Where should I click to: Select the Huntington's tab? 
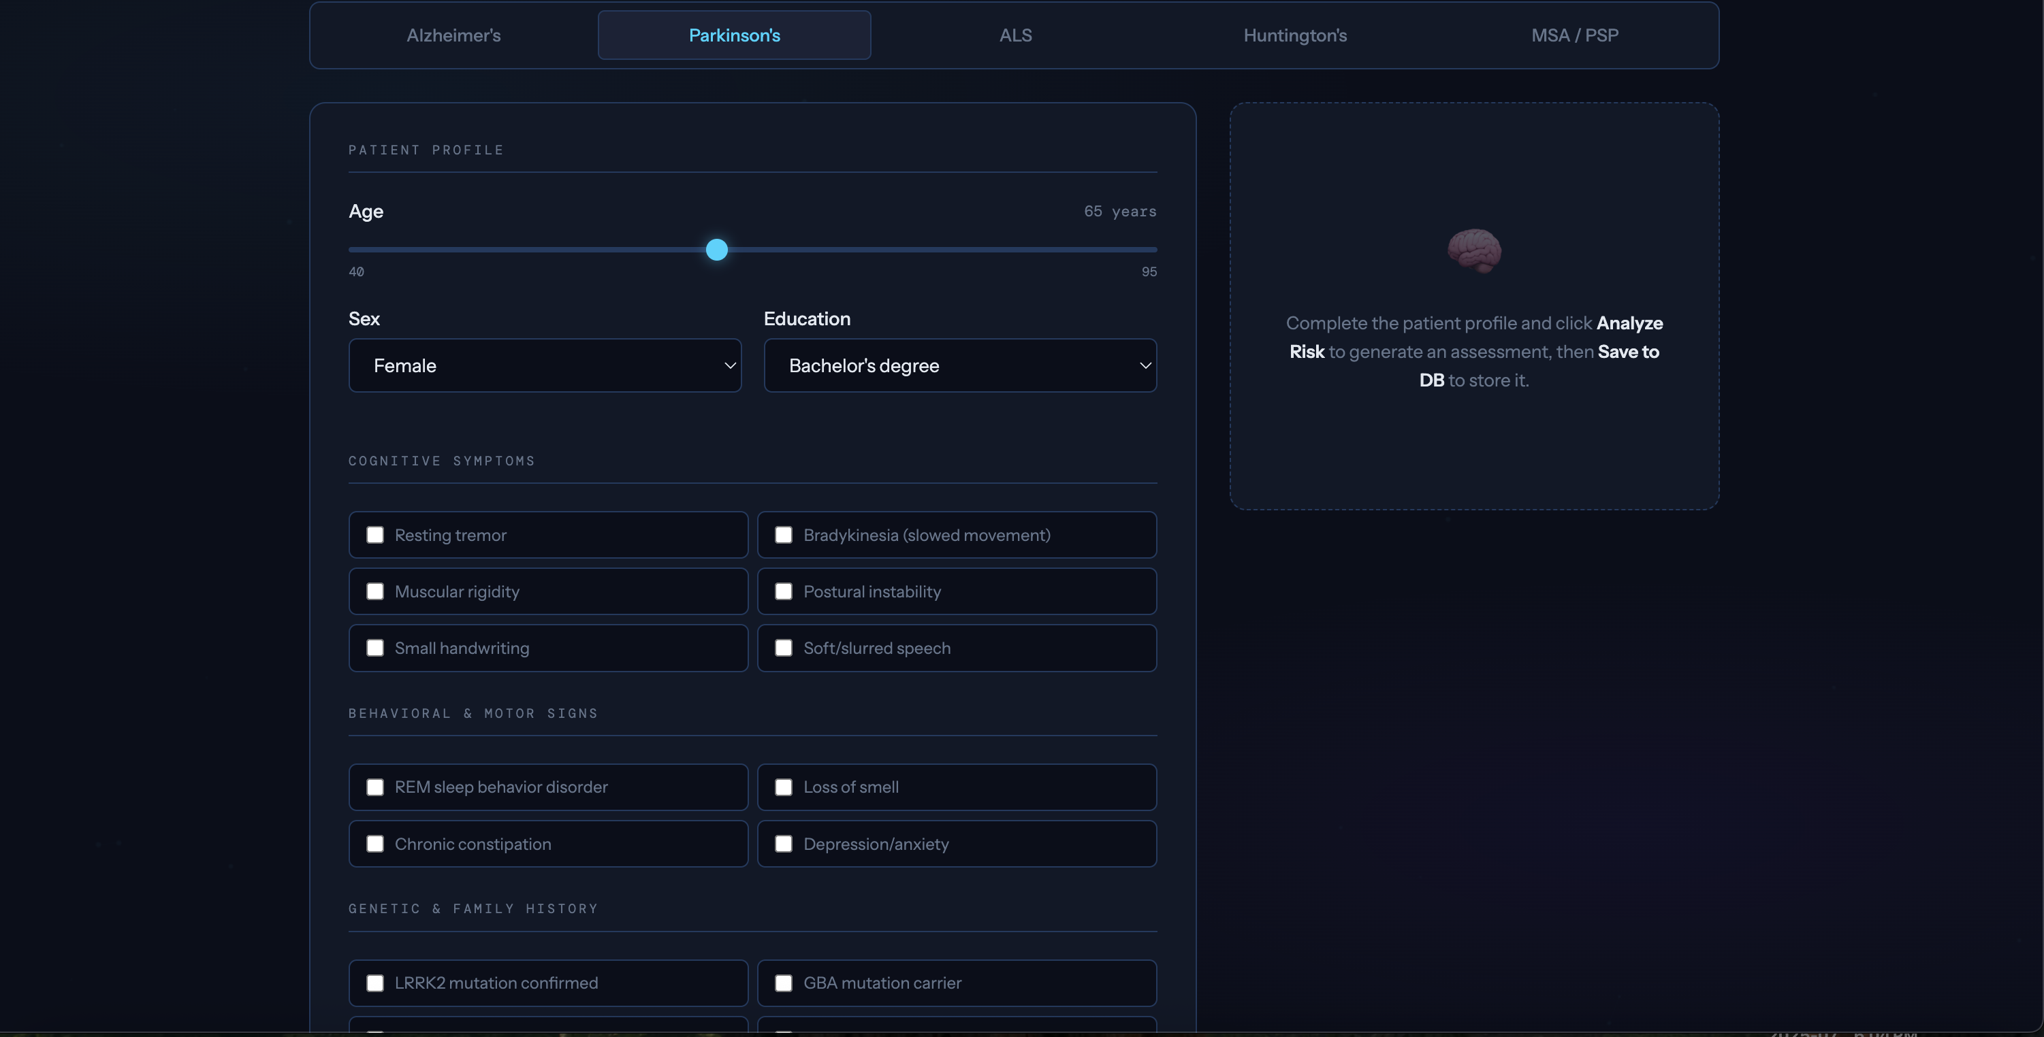click(x=1295, y=35)
